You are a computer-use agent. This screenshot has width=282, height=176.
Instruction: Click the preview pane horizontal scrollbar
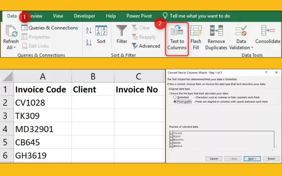pyautogui.click(x=222, y=150)
